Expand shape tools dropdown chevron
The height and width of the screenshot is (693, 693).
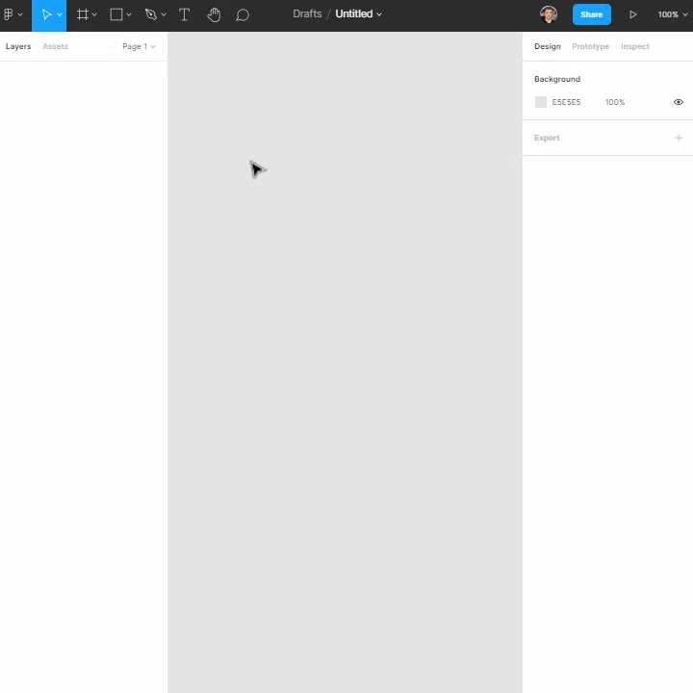pos(129,15)
